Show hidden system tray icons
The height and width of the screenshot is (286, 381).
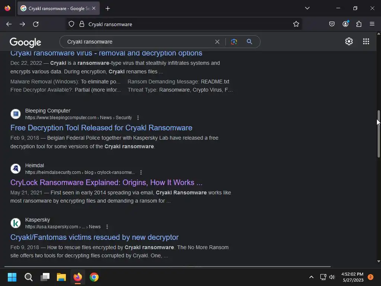pos(311,277)
